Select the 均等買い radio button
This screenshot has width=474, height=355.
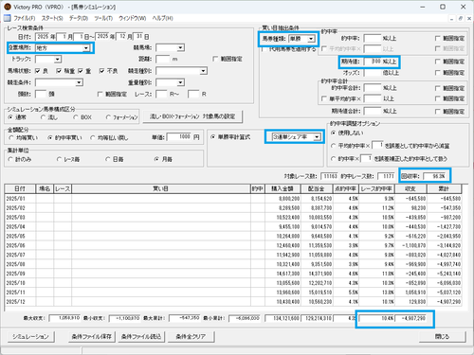[x=11, y=138]
